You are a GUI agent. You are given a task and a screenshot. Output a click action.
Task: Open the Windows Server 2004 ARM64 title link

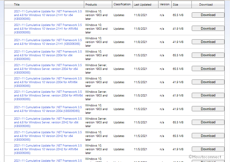(x=47, y=96)
